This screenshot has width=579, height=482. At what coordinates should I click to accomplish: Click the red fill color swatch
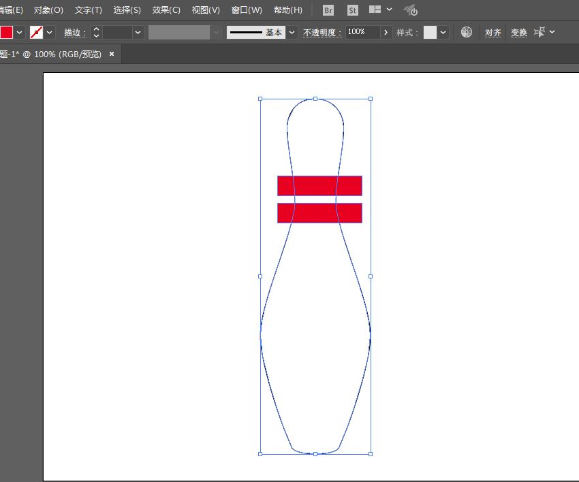[x=6, y=32]
